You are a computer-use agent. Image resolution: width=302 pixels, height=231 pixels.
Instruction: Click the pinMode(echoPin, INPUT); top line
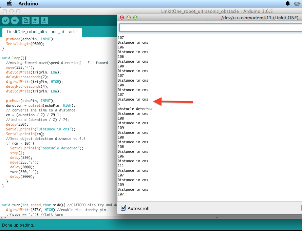click(x=30, y=39)
